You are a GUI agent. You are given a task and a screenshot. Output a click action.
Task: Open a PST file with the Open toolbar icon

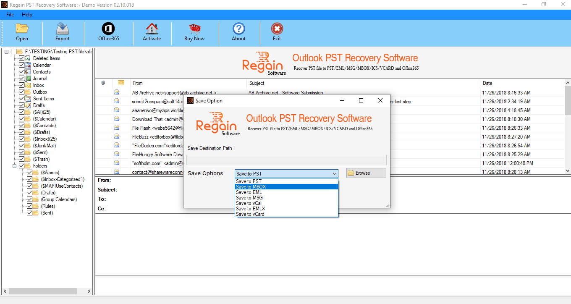point(22,29)
